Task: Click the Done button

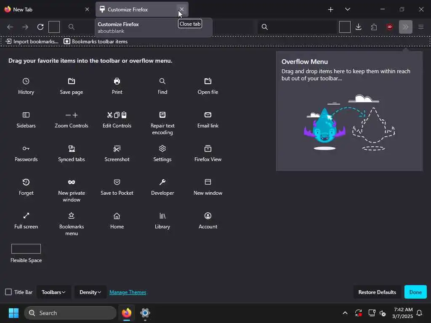Action: coord(415,292)
